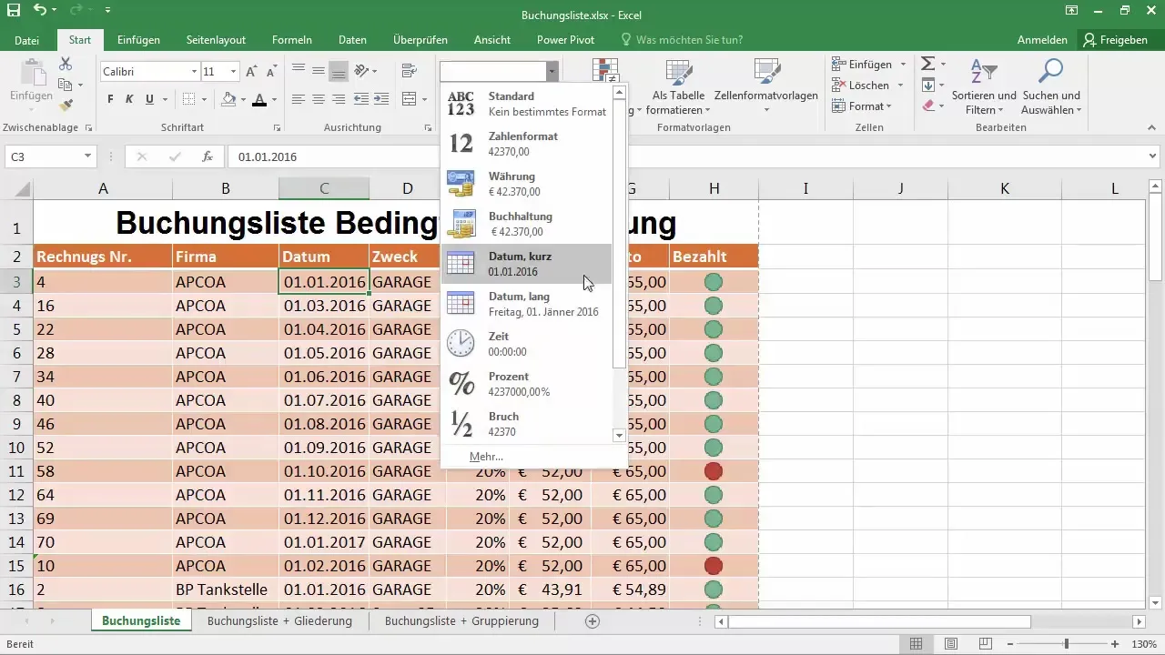Click the Fill down arrow icon
Viewport: 1165px width, 655px height.
coord(927,86)
